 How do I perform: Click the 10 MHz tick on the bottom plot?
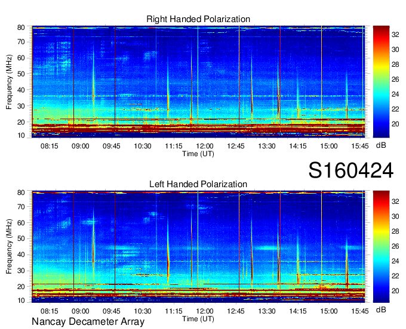click(x=21, y=300)
